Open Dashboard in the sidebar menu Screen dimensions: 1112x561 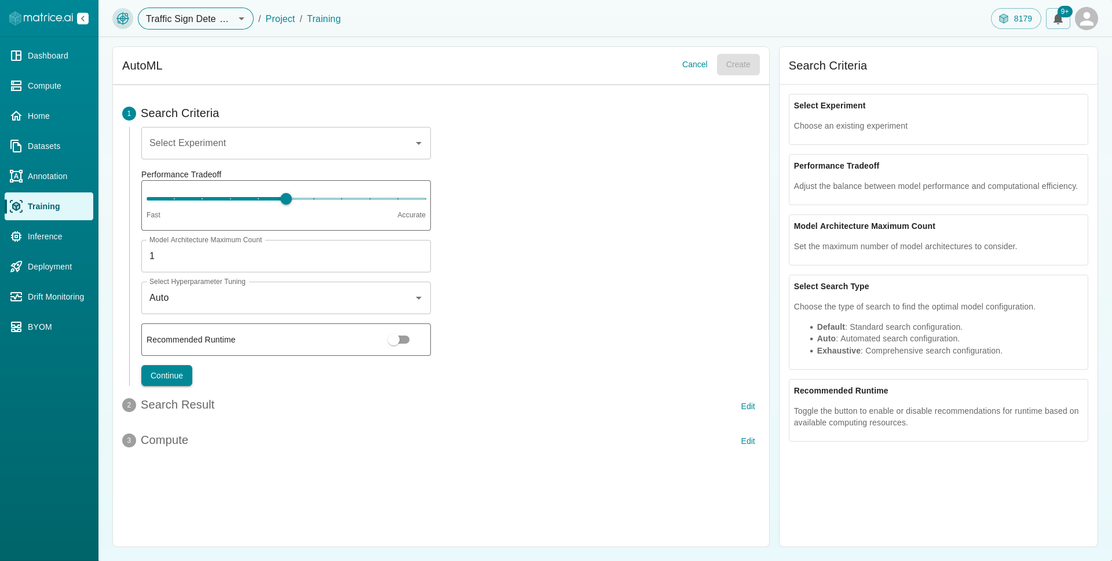click(49, 56)
